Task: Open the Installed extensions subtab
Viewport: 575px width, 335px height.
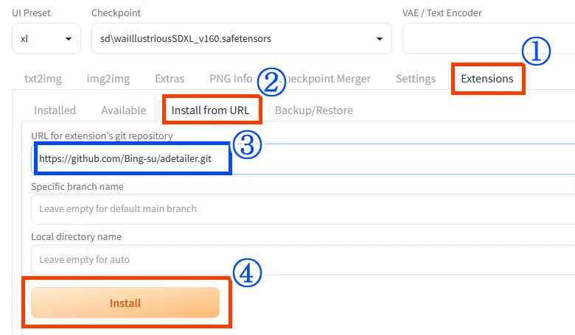Action: (55, 110)
